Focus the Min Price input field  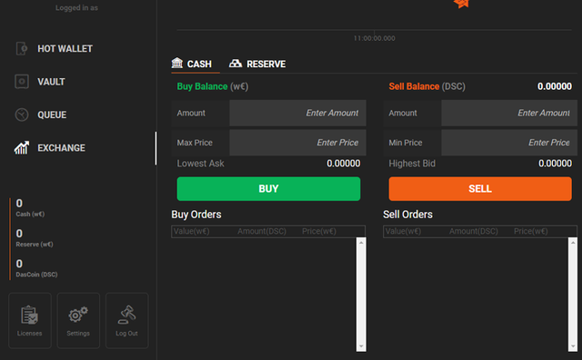[509, 143]
